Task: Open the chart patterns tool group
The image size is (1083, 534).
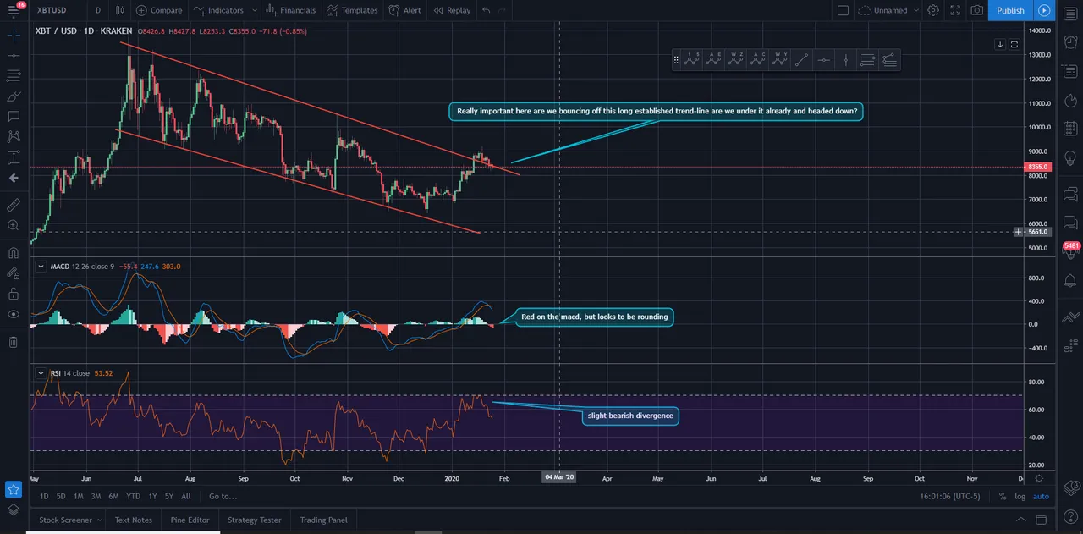Action: [x=13, y=136]
